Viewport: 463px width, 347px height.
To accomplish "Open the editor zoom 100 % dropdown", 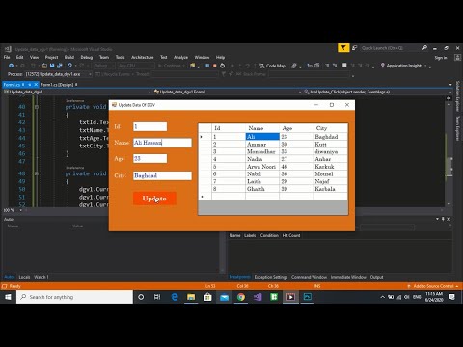I will [13, 210].
